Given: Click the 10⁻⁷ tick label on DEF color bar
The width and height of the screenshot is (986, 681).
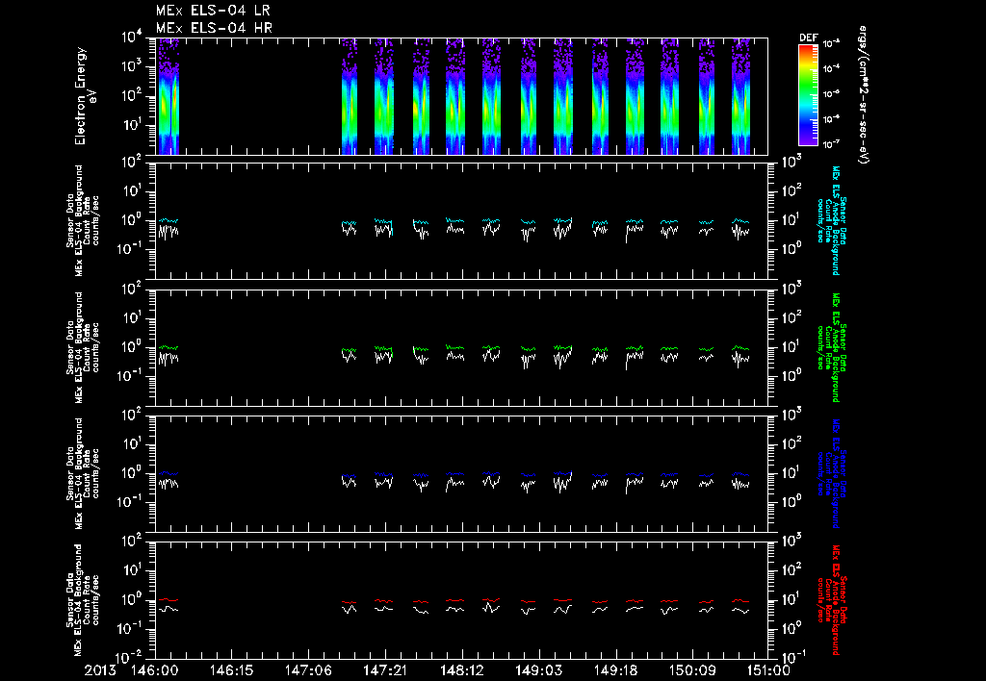Looking at the screenshot, I should pyautogui.click(x=832, y=144).
